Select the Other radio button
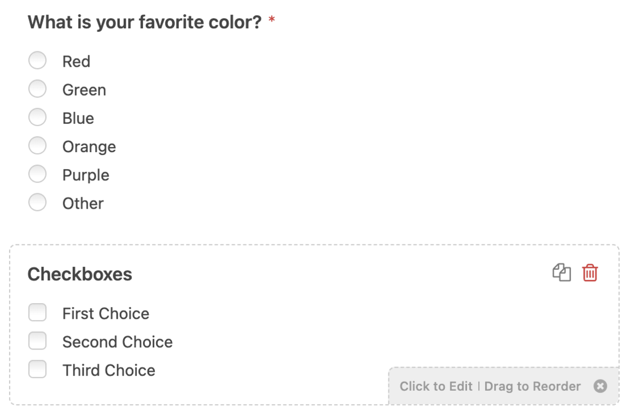This screenshot has width=631, height=419. pyautogui.click(x=37, y=202)
